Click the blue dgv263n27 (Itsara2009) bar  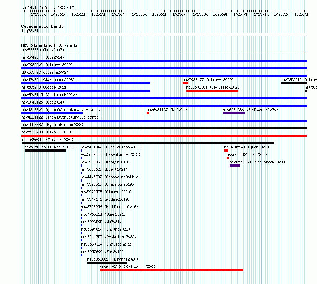coord(164,76)
